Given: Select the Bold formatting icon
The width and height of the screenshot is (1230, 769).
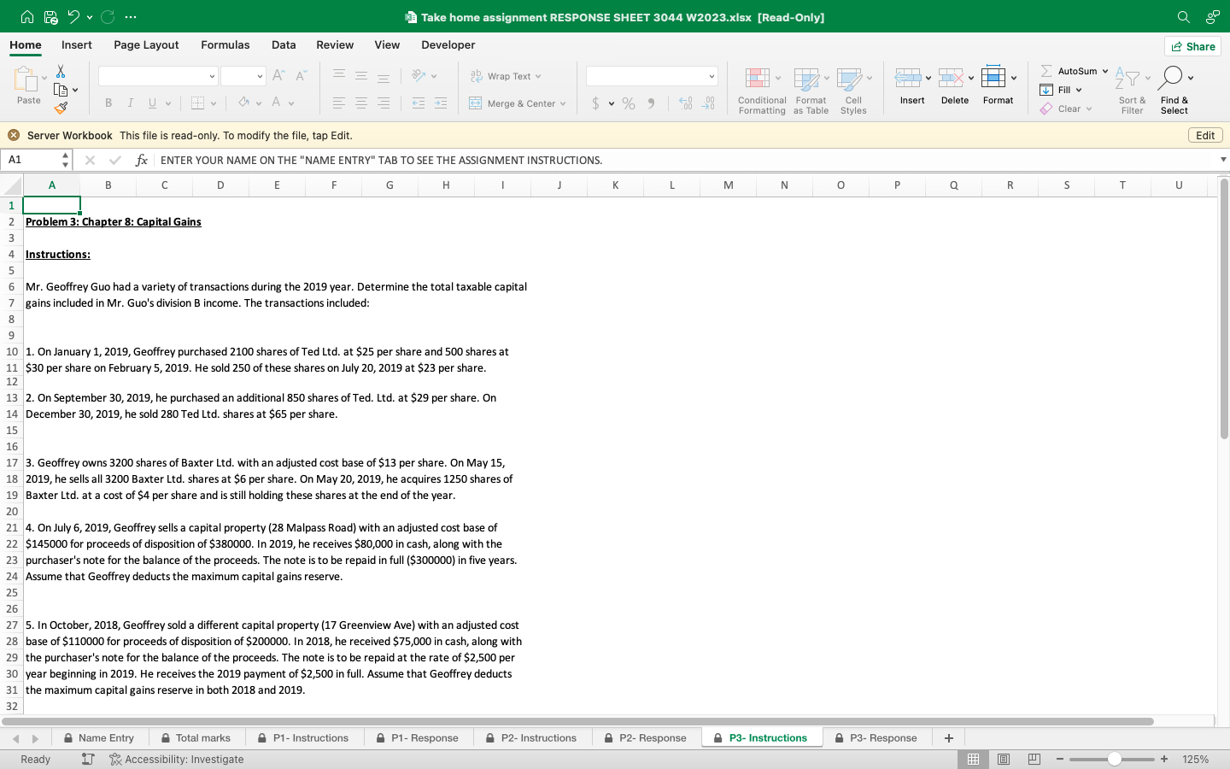Looking at the screenshot, I should (x=108, y=103).
